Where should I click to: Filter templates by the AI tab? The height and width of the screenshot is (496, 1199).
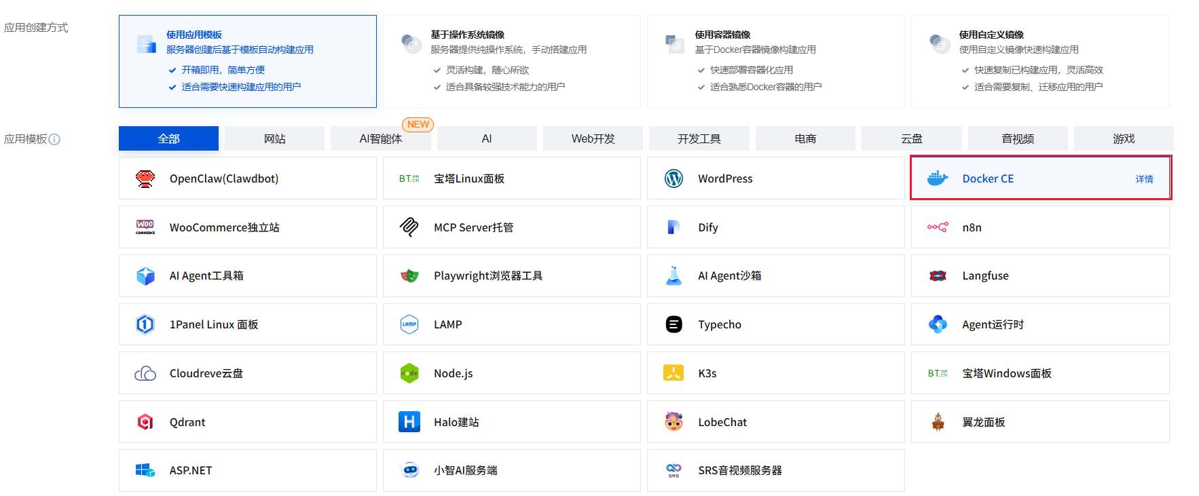click(487, 138)
